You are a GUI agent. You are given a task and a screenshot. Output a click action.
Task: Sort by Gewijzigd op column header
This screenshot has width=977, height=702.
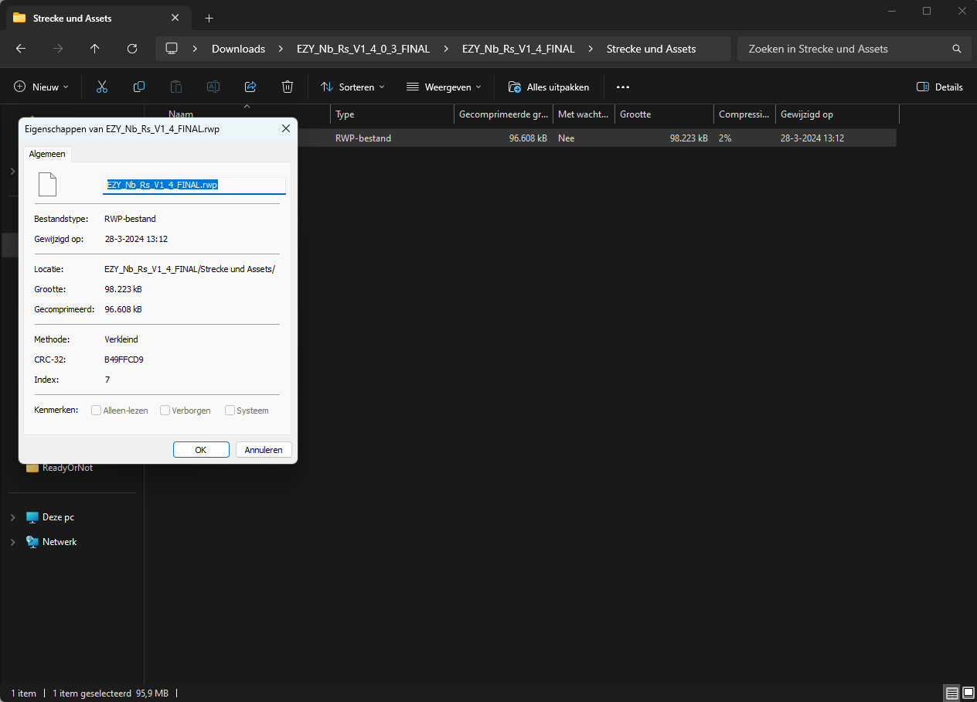837,114
